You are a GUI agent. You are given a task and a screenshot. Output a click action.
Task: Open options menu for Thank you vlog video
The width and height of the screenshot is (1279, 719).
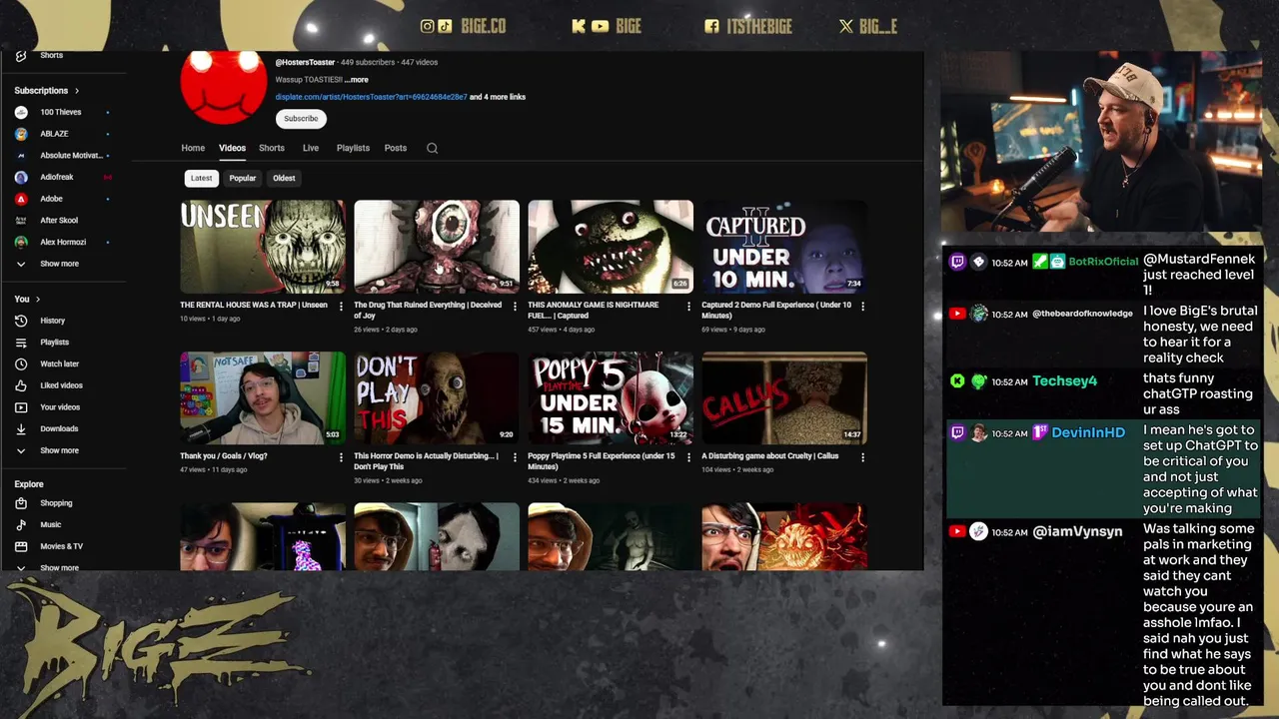click(341, 457)
